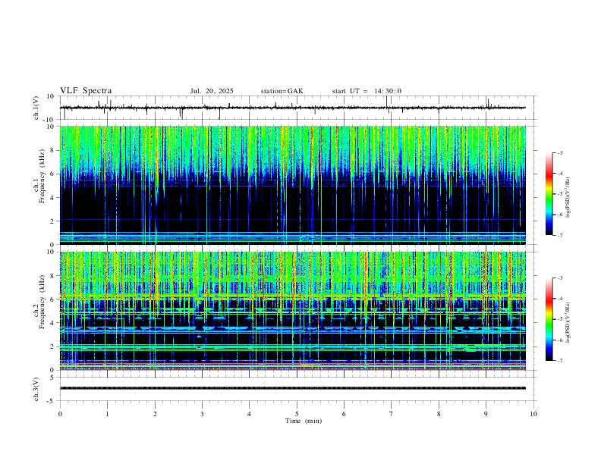Click the "VLF Spectra" plot title
The height and width of the screenshot is (464, 601).
[86, 91]
